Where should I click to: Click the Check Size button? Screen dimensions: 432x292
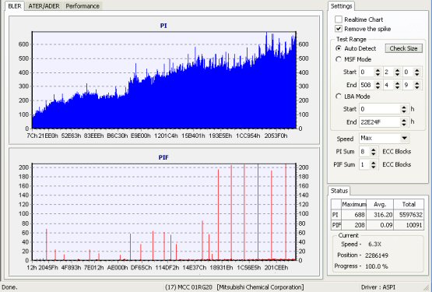[x=403, y=48]
